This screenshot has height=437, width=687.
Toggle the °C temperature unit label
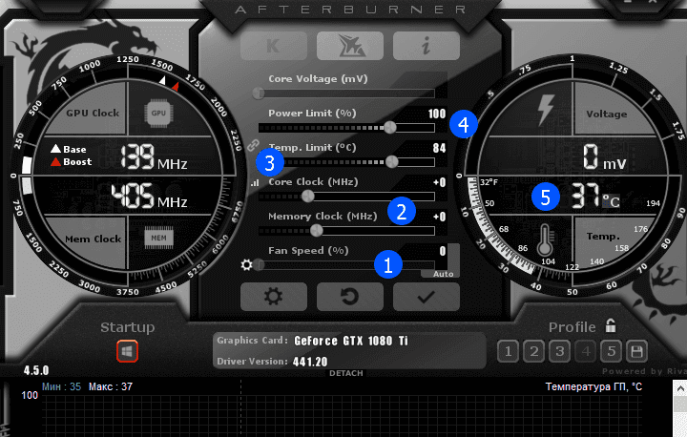611,200
